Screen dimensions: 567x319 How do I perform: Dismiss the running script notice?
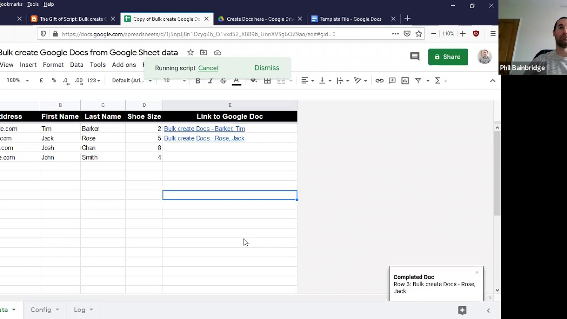tap(267, 68)
